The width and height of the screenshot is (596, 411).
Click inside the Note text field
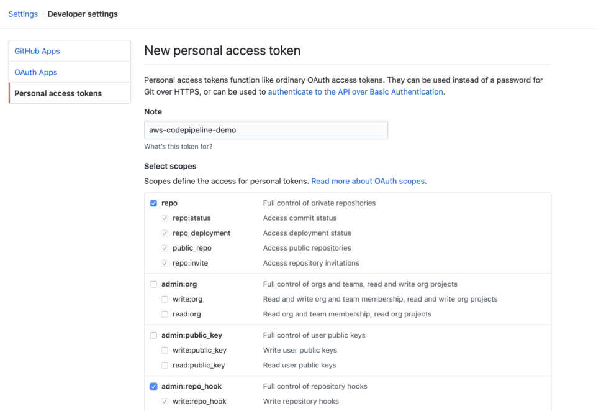[266, 130]
